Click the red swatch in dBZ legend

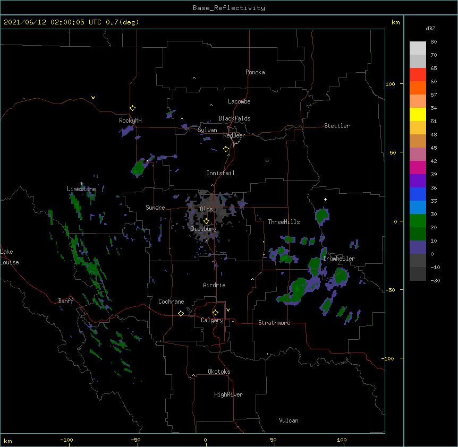(418, 75)
